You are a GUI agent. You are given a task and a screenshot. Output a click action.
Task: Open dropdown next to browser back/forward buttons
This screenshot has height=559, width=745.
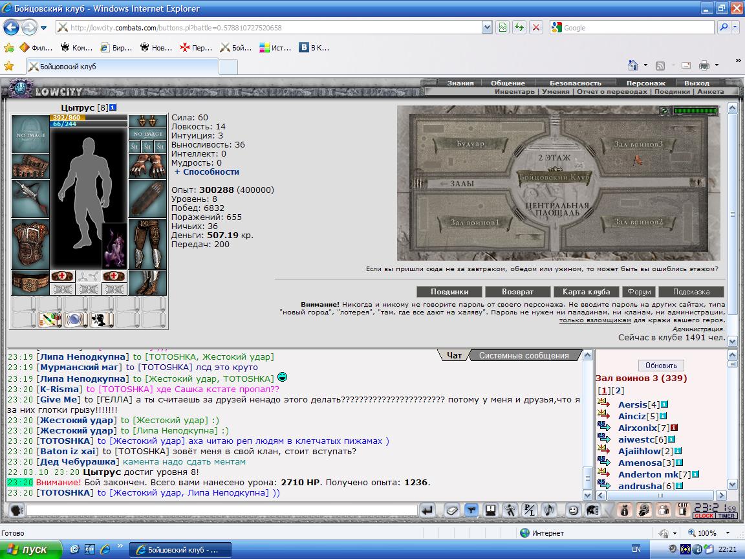pyautogui.click(x=44, y=28)
